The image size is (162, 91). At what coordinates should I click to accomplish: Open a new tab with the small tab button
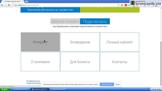27,2
